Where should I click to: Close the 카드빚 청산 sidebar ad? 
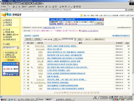pyautogui.click(x=18, y=64)
